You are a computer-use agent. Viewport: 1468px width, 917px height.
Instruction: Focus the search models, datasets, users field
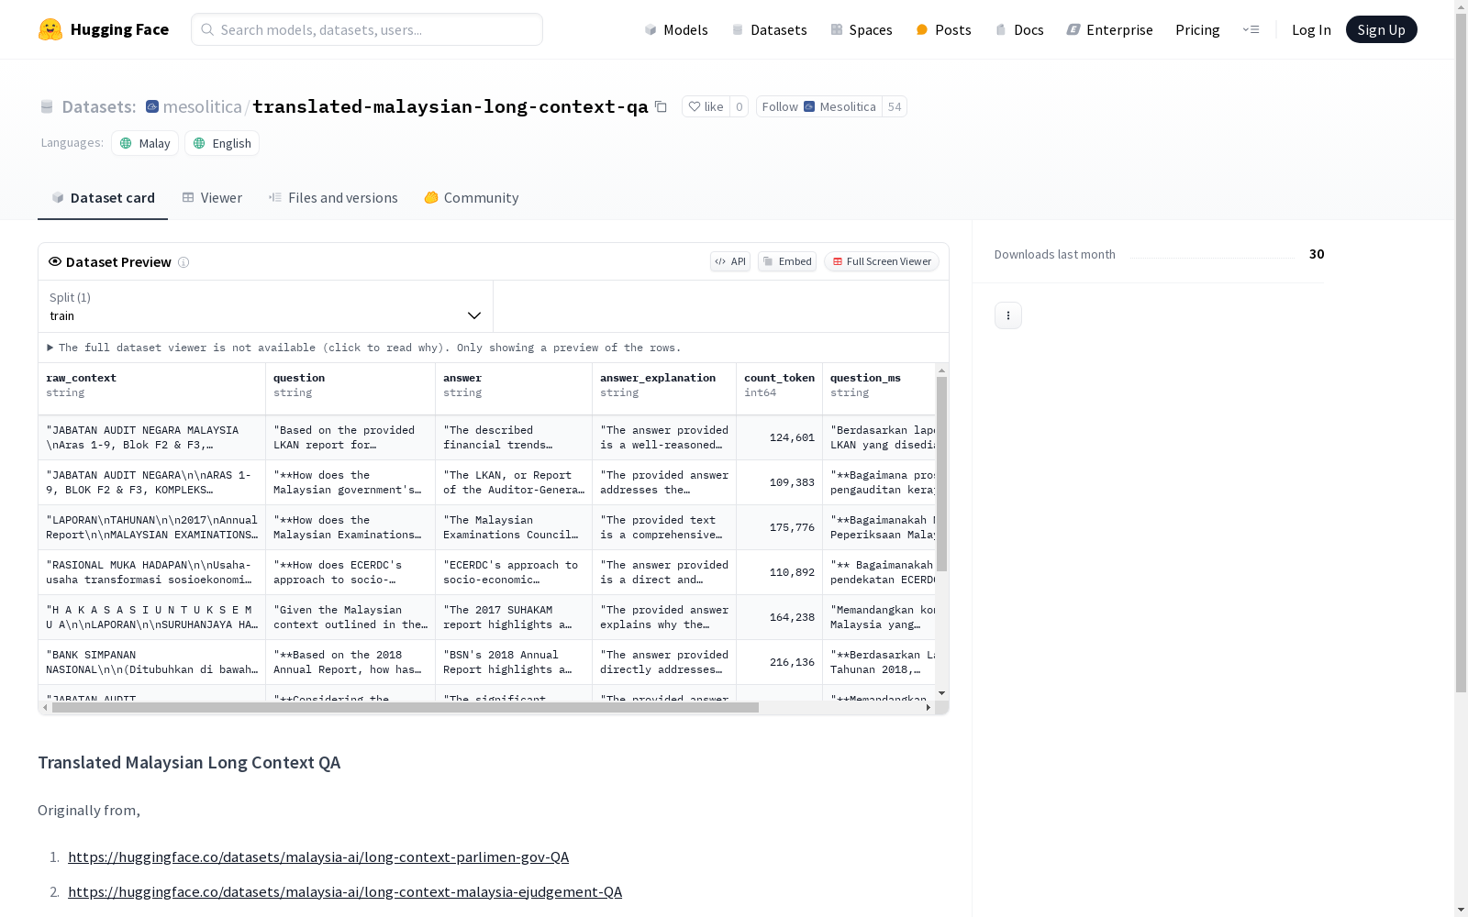pos(367,29)
